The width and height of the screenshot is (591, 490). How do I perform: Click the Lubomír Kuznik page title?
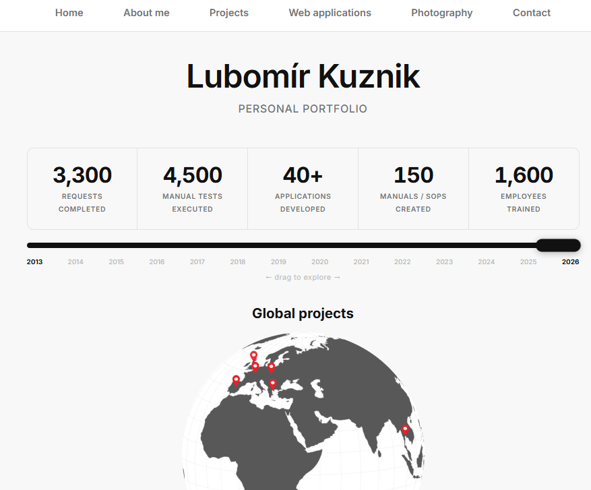tap(303, 77)
